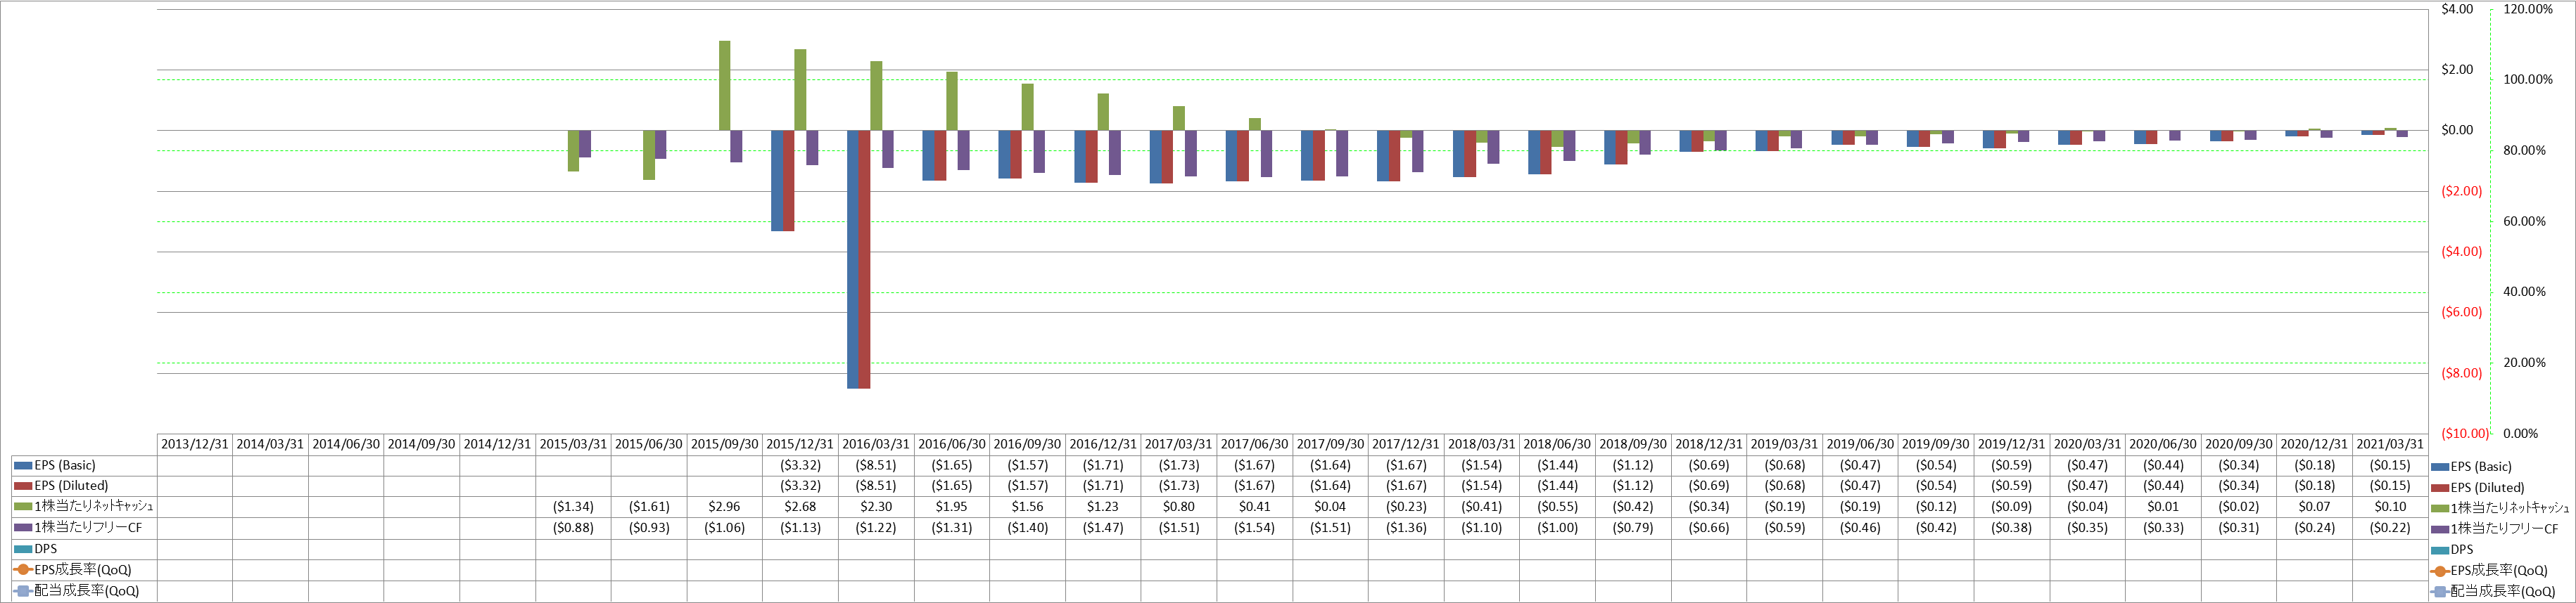Click the ($6.00) axis label
This screenshot has height=603, width=2576.
[2462, 313]
